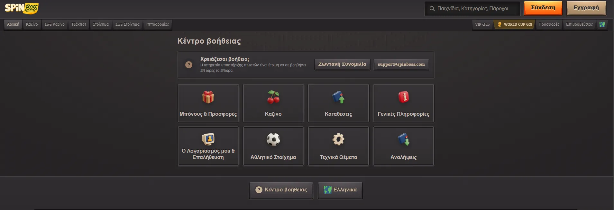Click the red info icon

(x=404, y=97)
